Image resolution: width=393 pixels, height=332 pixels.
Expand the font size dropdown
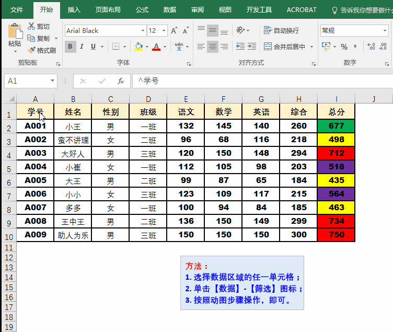point(164,31)
